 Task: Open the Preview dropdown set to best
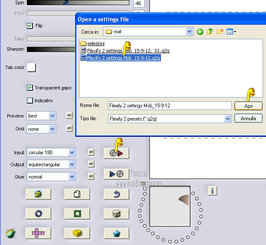pyautogui.click(x=41, y=116)
